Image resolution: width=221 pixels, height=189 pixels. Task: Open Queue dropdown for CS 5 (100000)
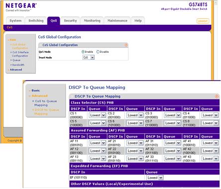[x=98, y=123]
